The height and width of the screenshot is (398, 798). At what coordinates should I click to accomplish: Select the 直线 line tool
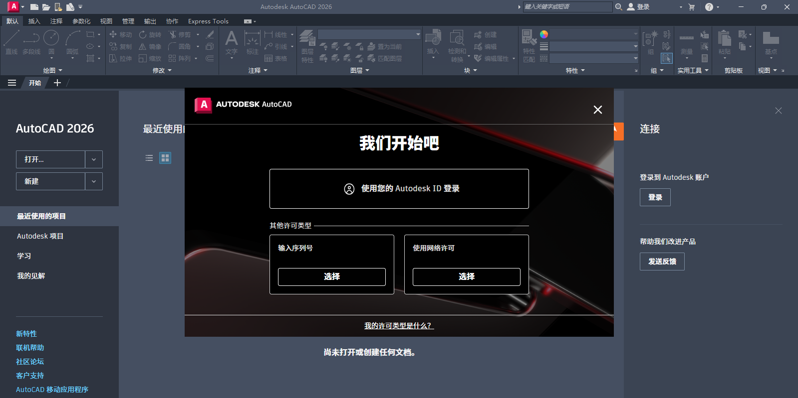tap(11, 42)
